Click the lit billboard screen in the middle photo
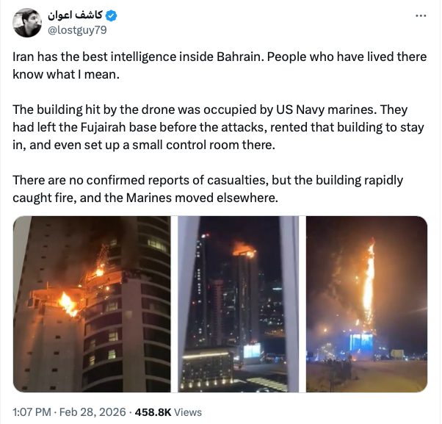The image size is (442, 424). pyautogui.click(x=252, y=351)
